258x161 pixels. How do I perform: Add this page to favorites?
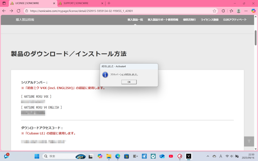214,11
